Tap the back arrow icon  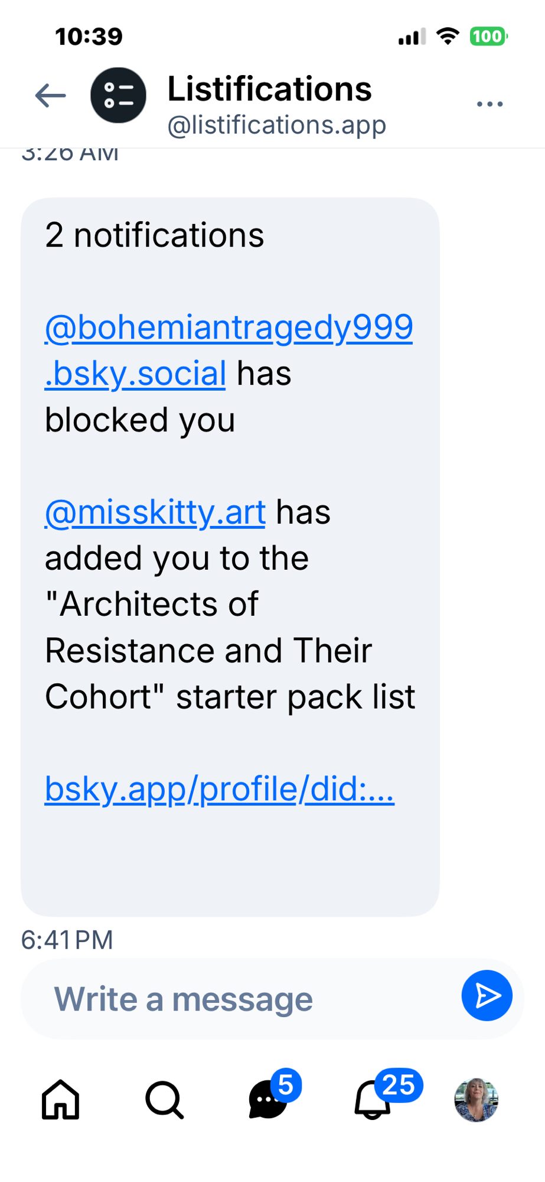(x=50, y=96)
